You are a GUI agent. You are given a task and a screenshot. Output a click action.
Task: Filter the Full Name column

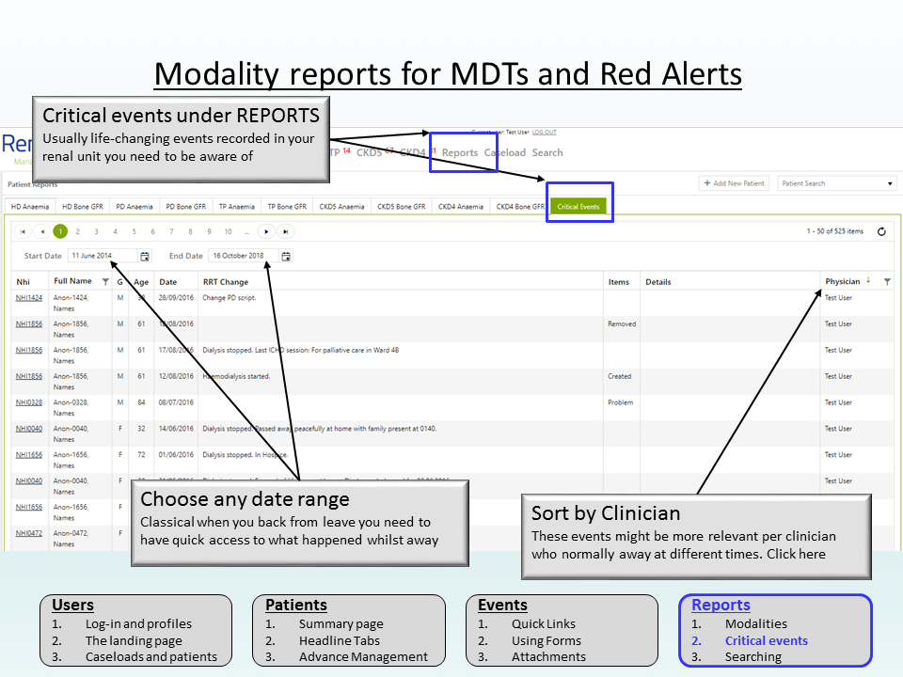click(105, 281)
